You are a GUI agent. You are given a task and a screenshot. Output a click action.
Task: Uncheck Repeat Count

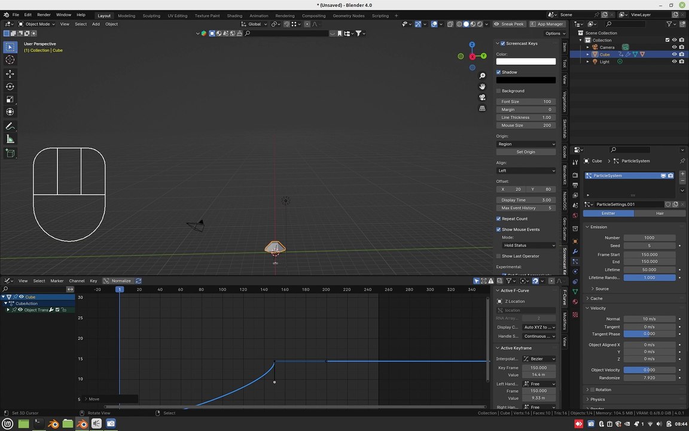pos(499,218)
